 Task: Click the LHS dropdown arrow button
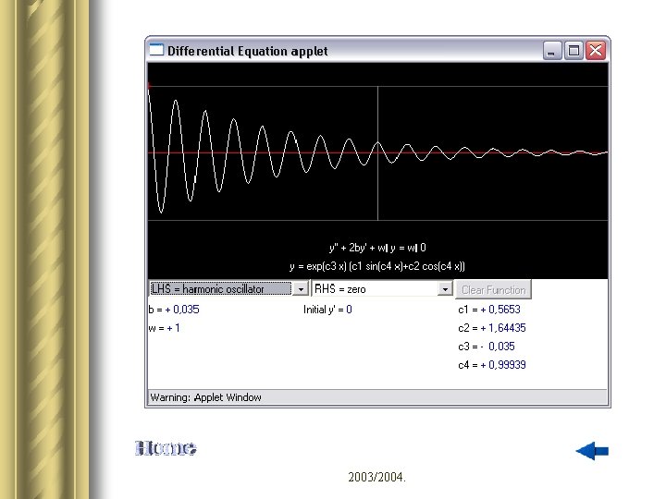click(301, 289)
